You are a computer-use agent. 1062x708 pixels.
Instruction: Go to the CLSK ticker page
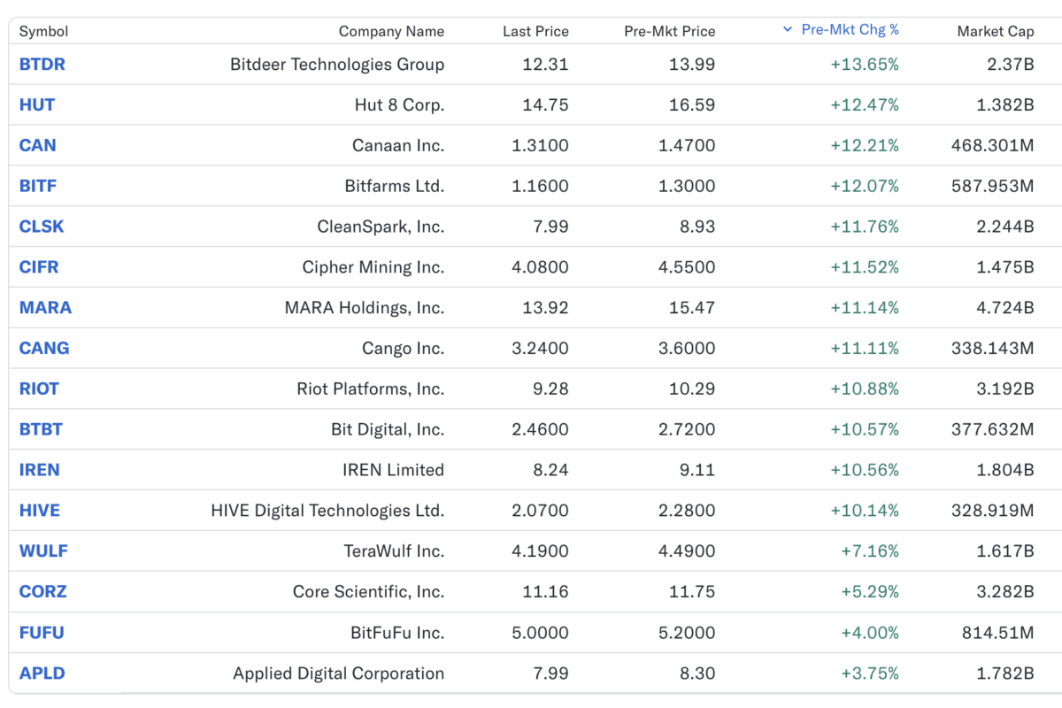pyautogui.click(x=42, y=227)
